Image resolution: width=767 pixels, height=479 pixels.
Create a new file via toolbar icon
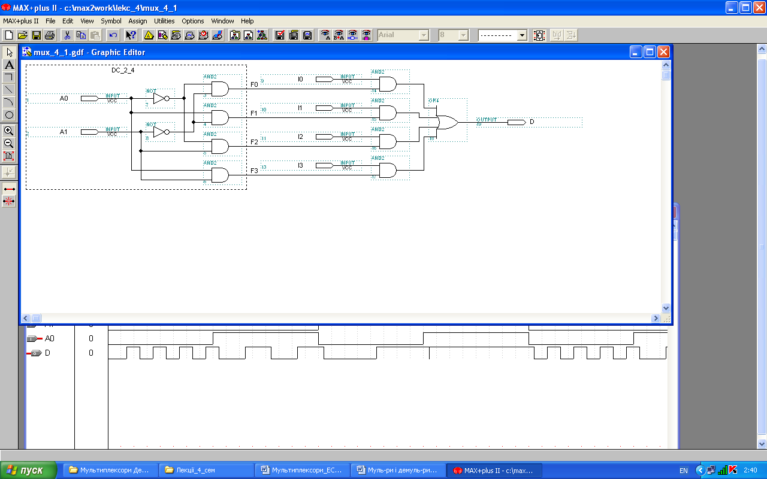tap(8, 35)
